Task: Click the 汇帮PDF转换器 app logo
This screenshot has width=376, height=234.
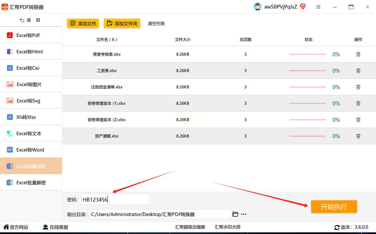Action: (x=5, y=7)
